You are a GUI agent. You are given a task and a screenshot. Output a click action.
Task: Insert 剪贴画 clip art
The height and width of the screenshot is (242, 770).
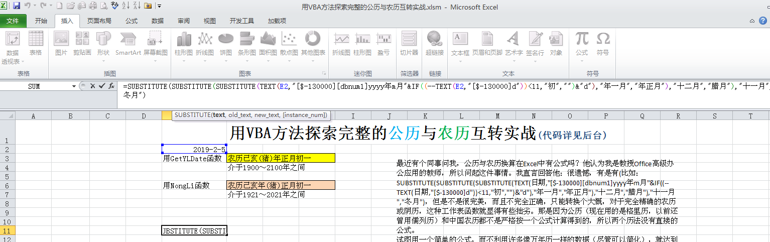point(82,44)
